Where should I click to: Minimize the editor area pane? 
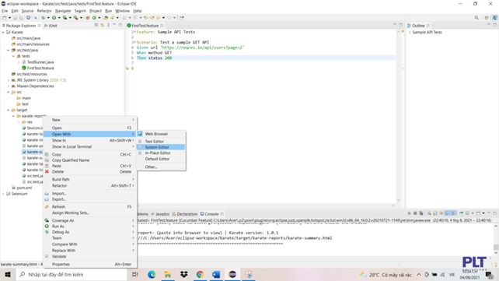(395, 25)
